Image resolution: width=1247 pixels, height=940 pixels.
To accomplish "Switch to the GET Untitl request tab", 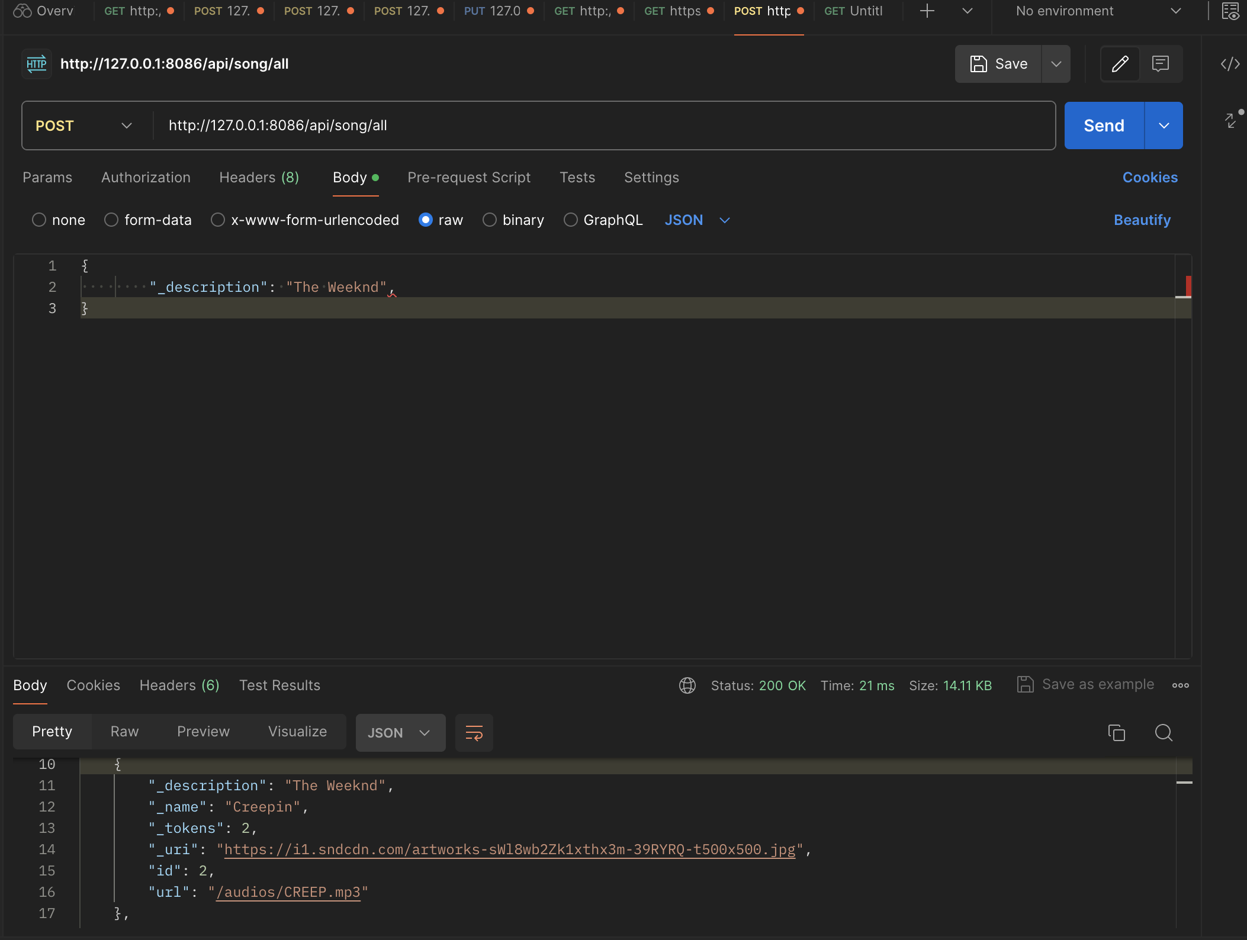I will tap(853, 11).
